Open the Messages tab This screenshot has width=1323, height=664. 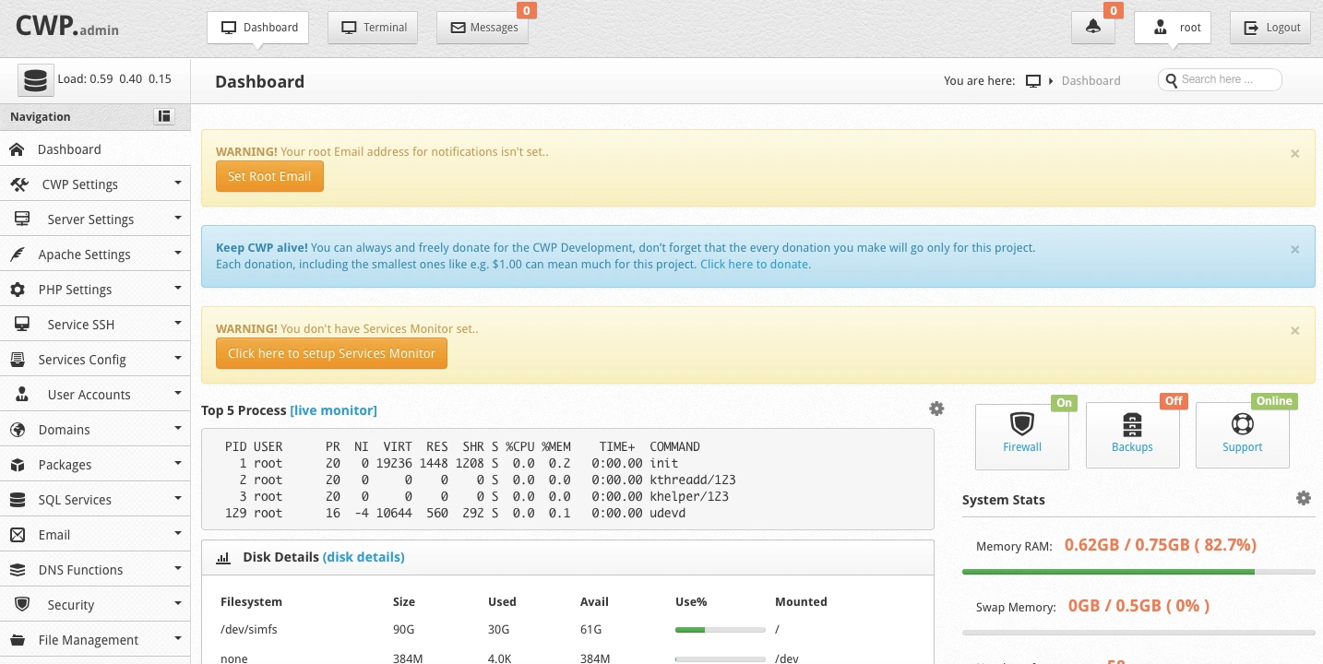tap(483, 28)
